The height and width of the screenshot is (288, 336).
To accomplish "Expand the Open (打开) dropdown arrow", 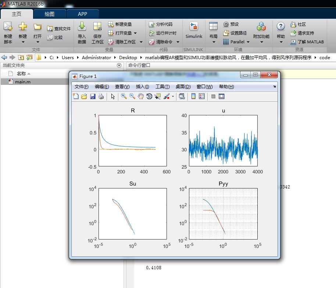I will (x=37, y=42).
